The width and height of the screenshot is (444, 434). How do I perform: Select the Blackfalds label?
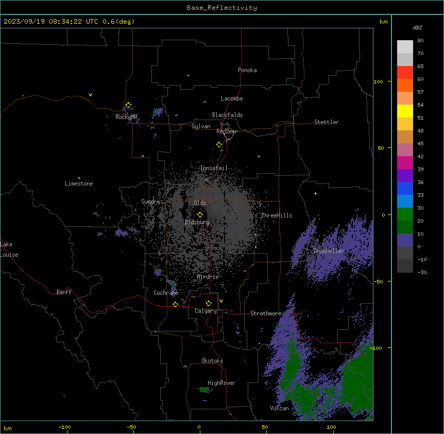[227, 115]
